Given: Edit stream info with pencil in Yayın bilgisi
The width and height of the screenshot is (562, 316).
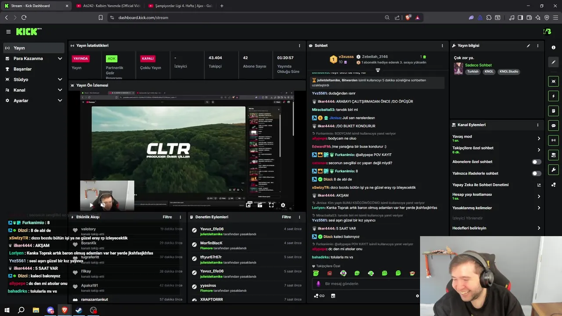Looking at the screenshot, I should tap(528, 46).
